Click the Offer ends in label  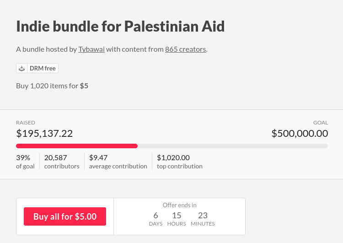coord(180,205)
